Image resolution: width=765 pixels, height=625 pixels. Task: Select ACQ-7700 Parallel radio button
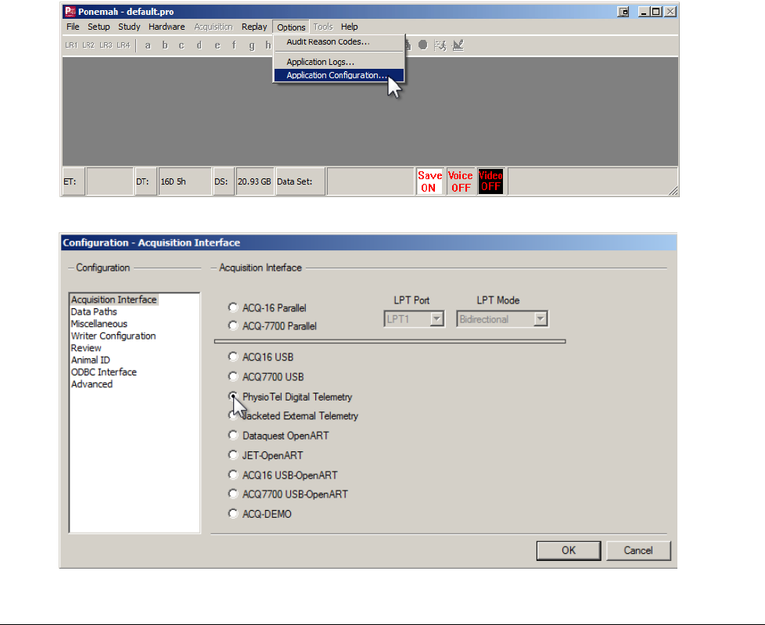click(233, 325)
